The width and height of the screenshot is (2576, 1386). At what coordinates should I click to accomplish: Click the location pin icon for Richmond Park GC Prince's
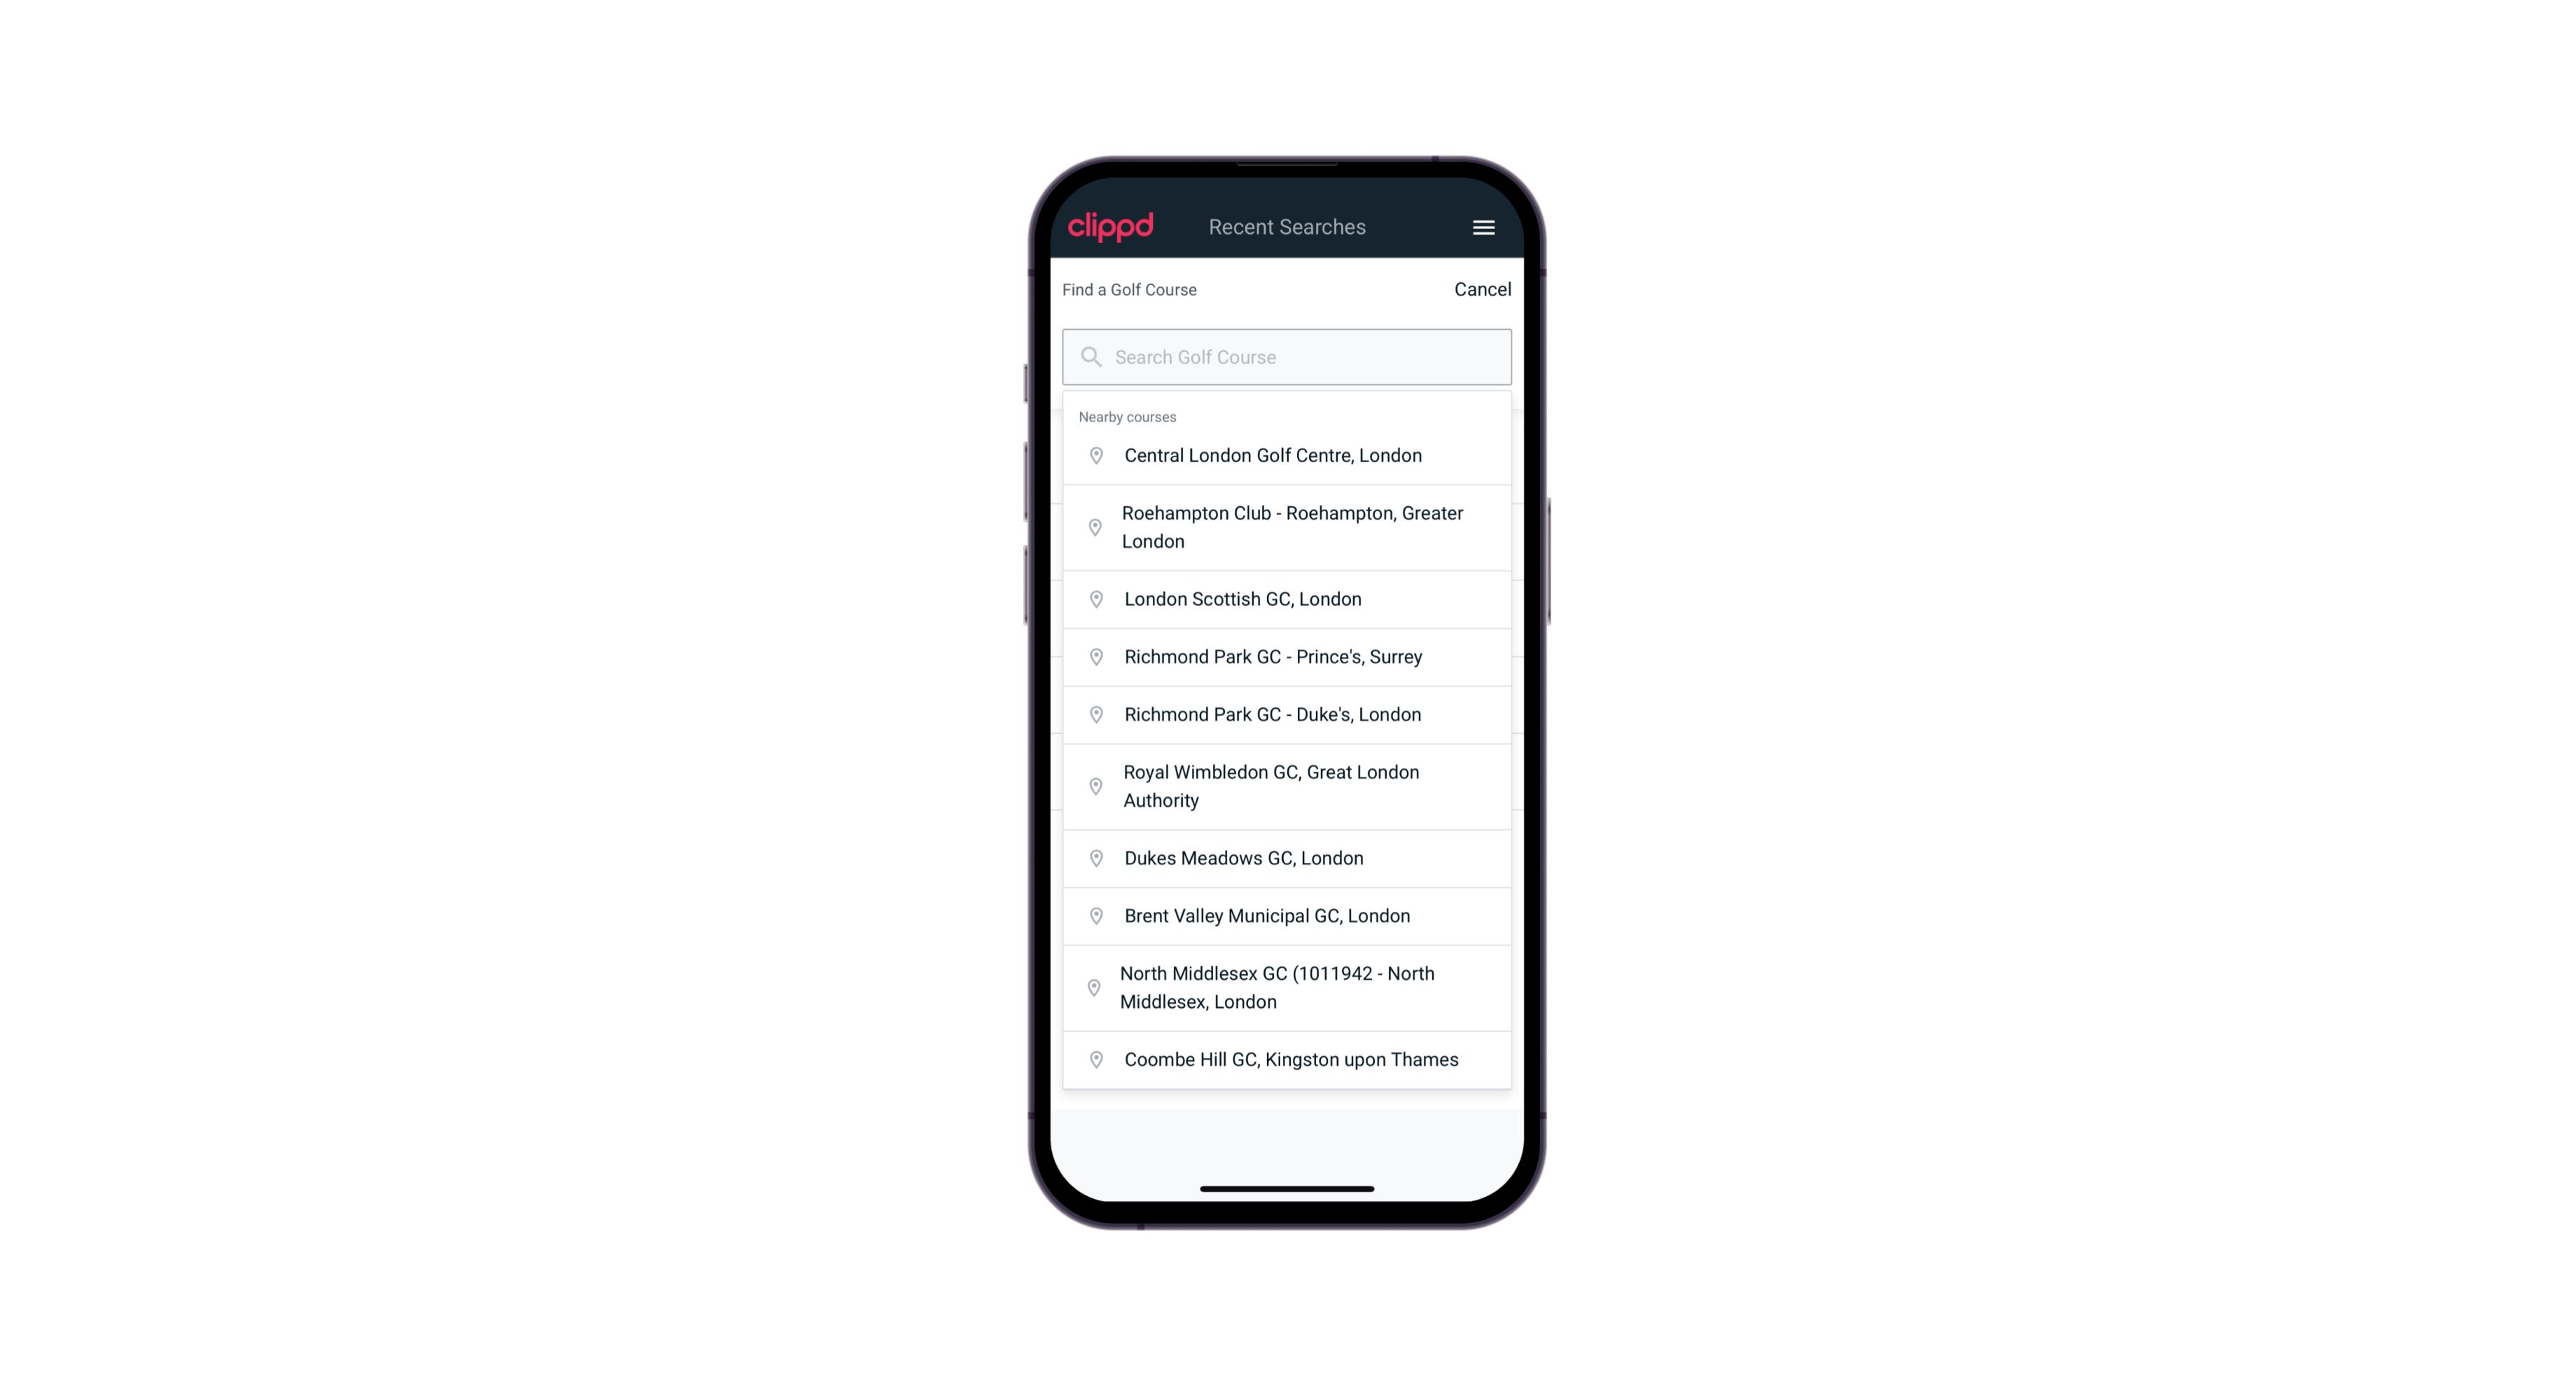click(1093, 656)
